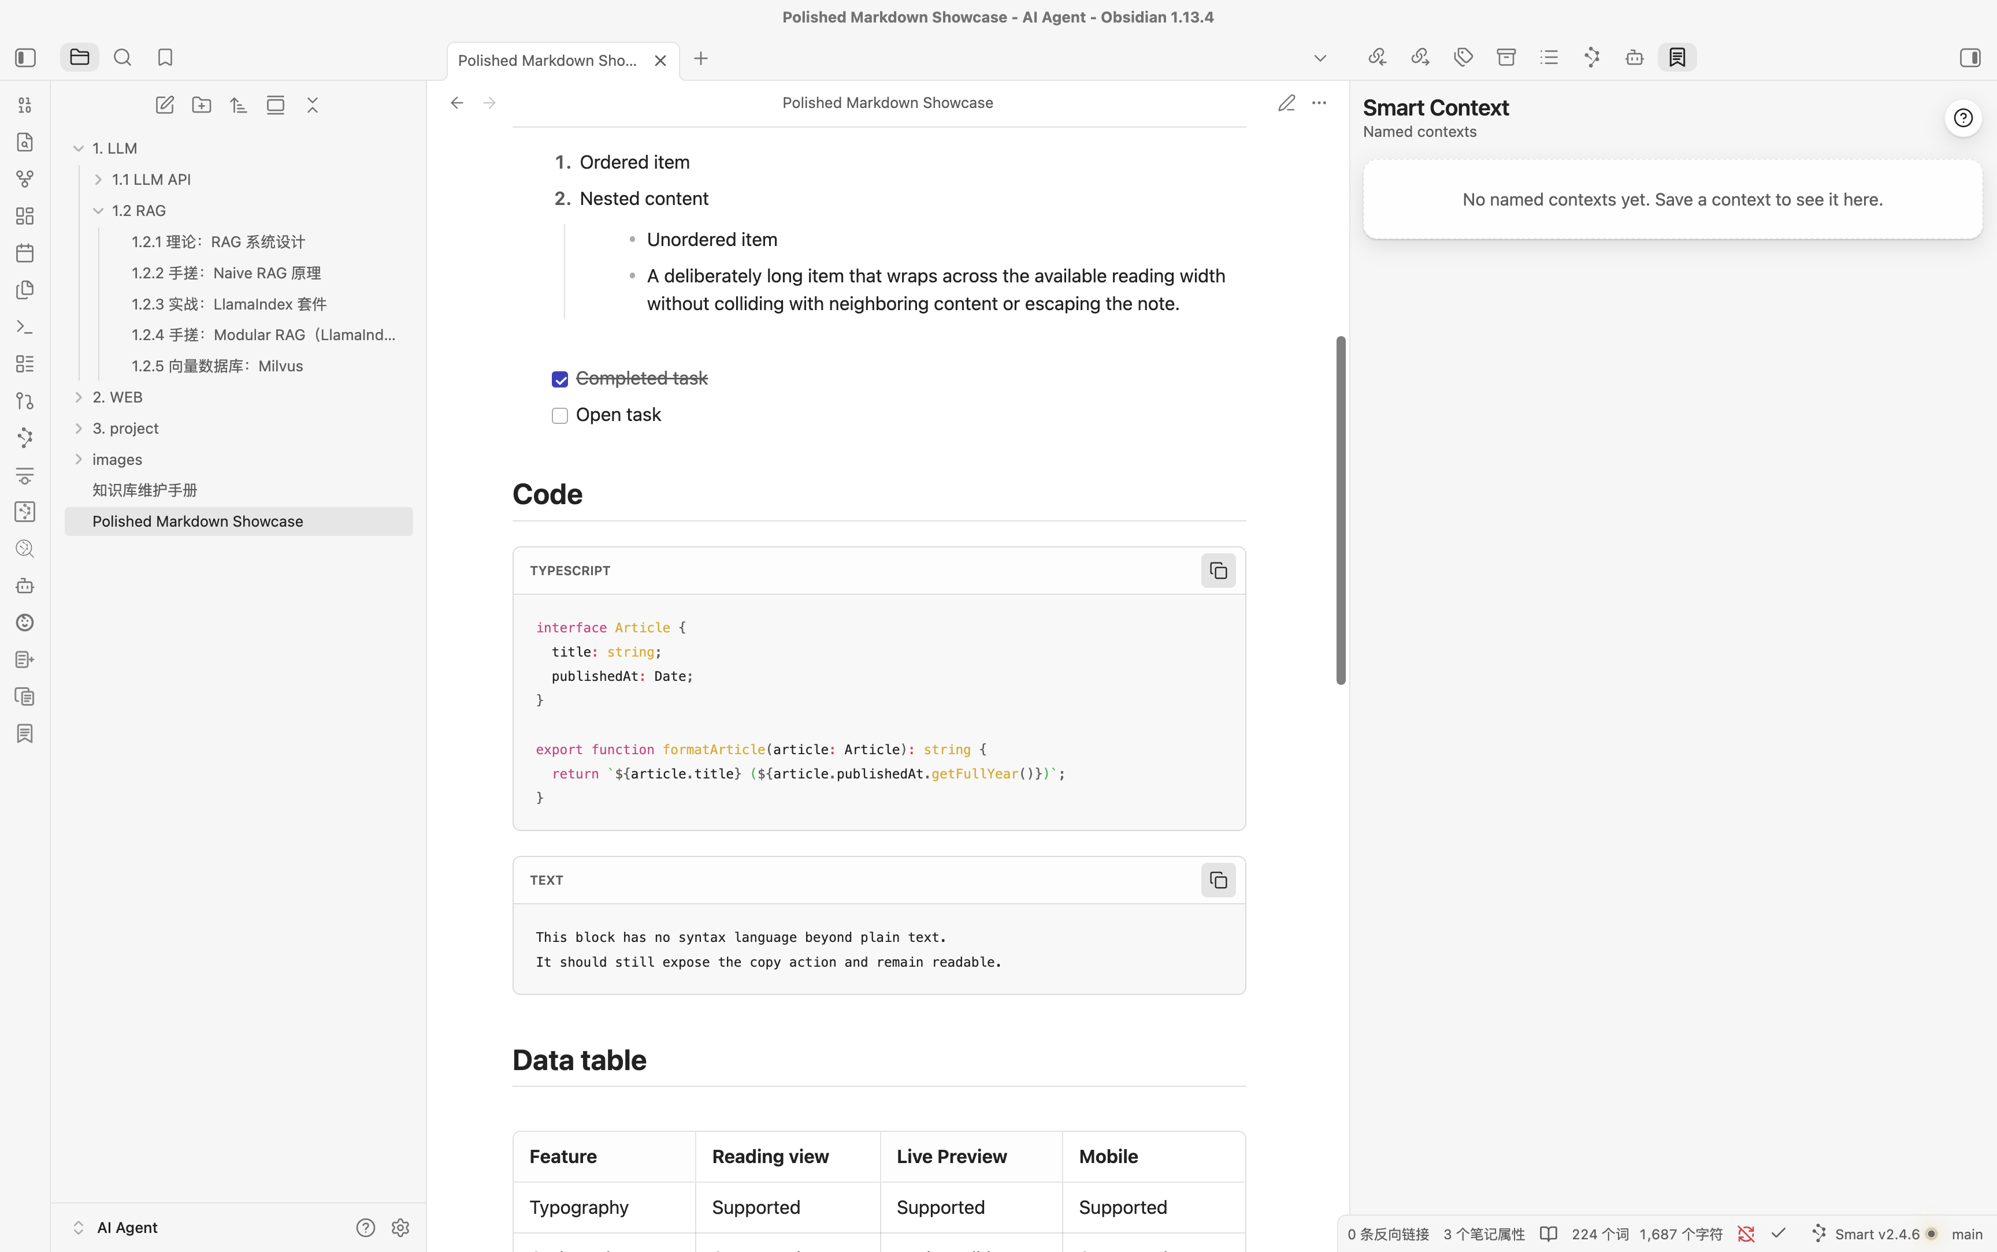Auto-reveal the current file
The width and height of the screenshot is (1997, 1252).
(276, 105)
